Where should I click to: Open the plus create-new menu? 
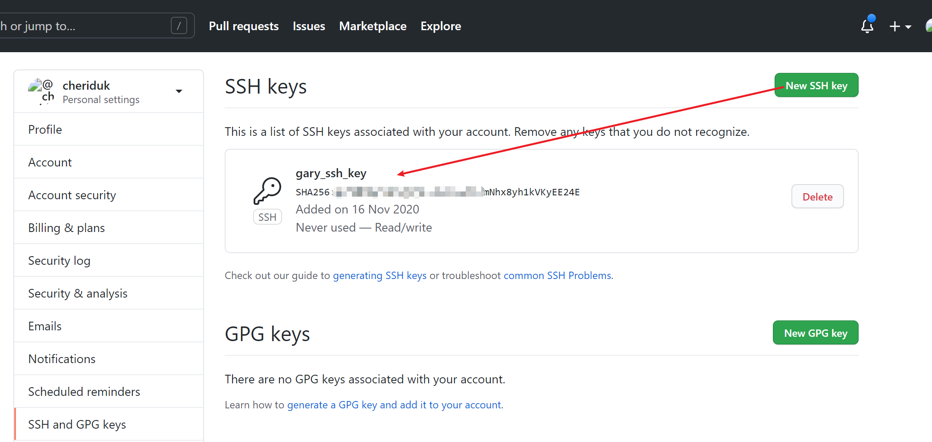[900, 26]
